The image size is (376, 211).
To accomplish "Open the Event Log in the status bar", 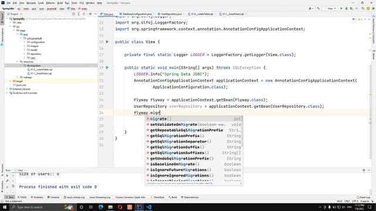I will [363, 198].
